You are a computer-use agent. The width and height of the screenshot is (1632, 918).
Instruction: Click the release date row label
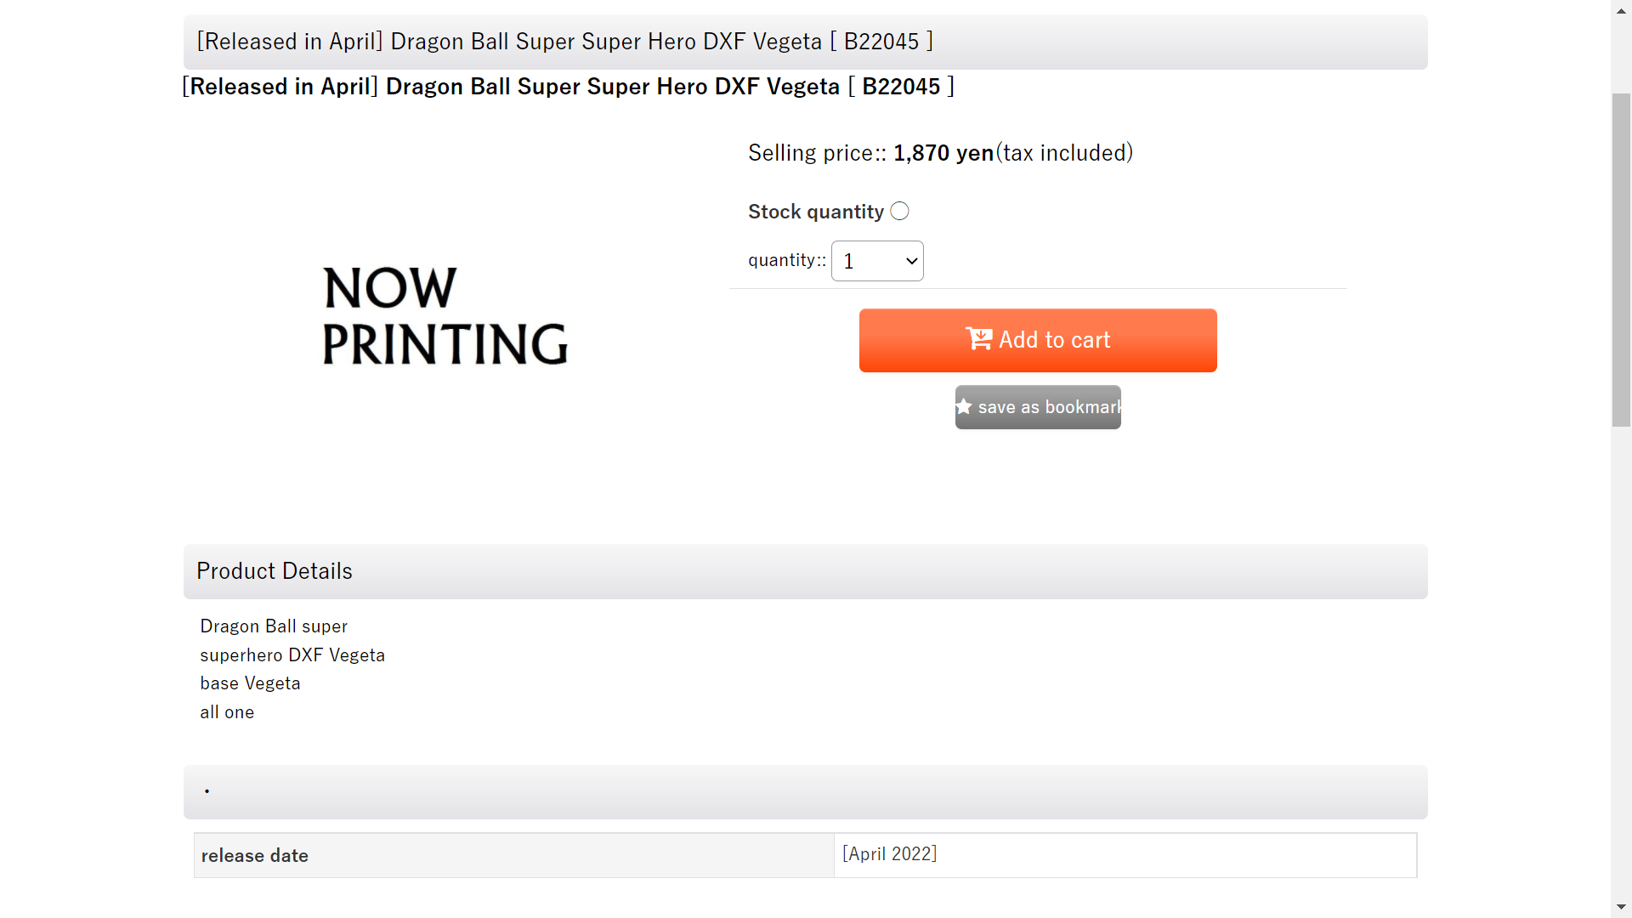point(255,856)
